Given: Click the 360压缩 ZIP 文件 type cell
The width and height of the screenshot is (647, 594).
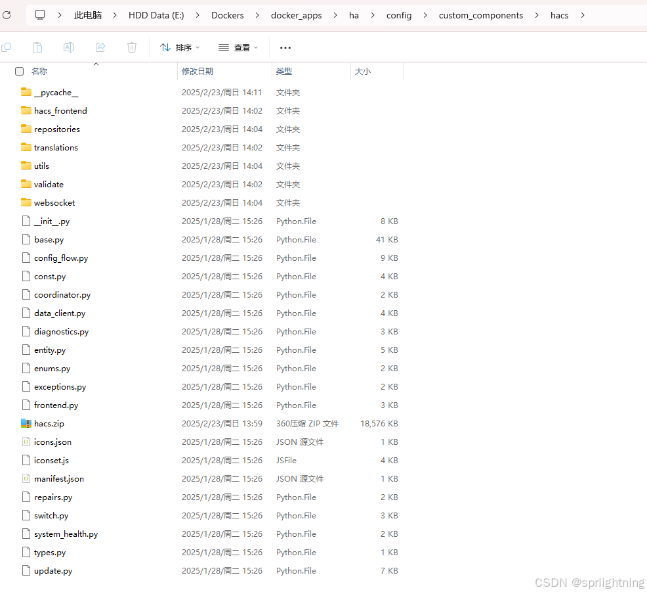Looking at the screenshot, I should coord(307,423).
